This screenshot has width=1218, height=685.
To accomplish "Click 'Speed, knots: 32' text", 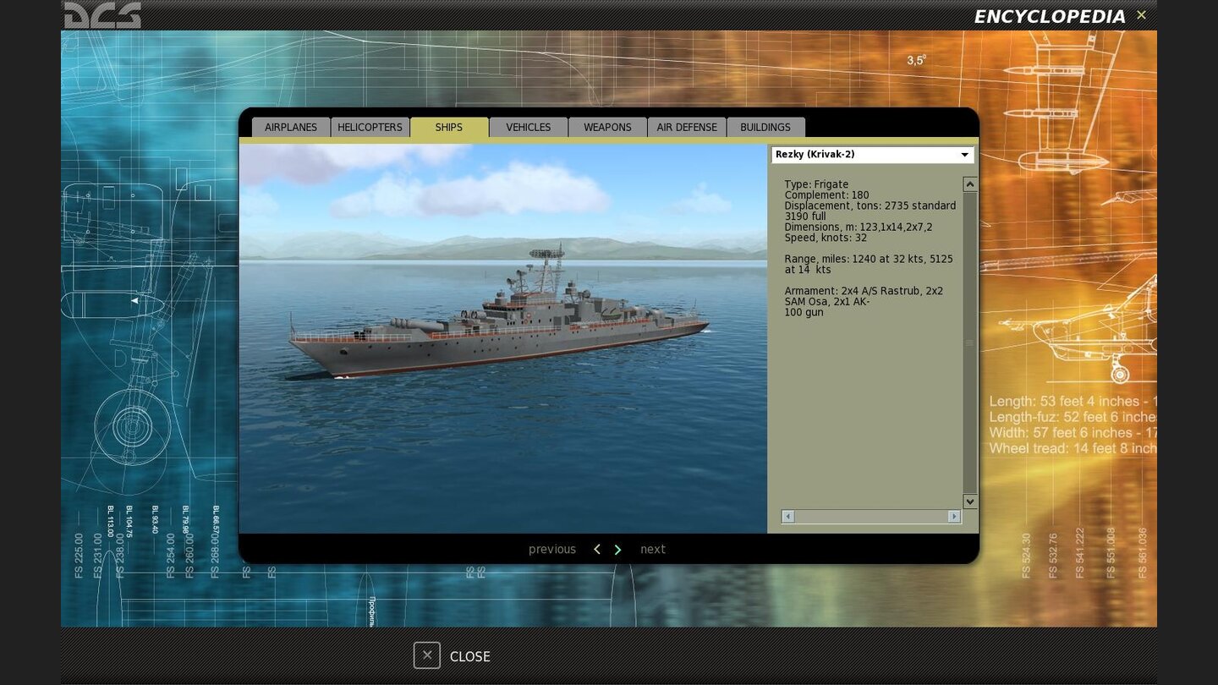I will coord(826,238).
